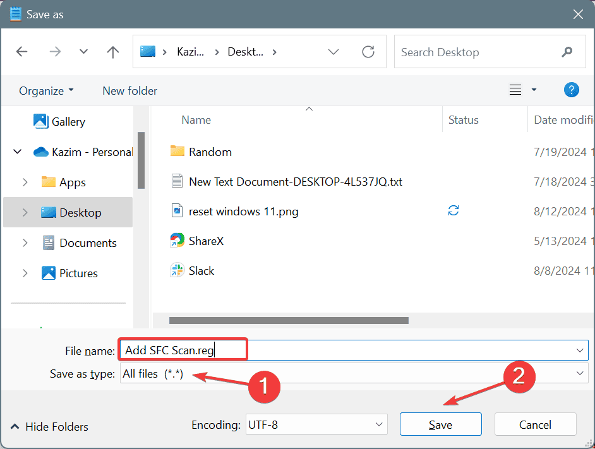Go back to the previous folder
Viewport: 595px width, 449px height.
coord(22,52)
